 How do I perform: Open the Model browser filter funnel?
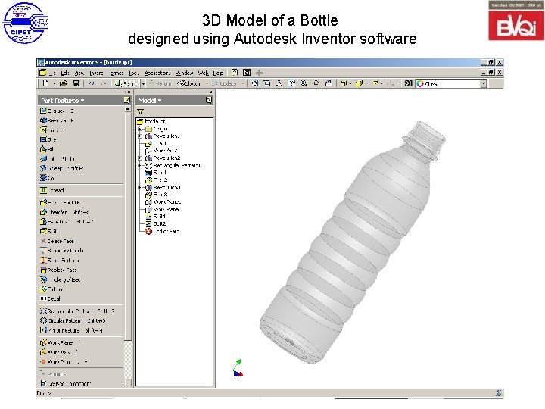pyautogui.click(x=140, y=111)
